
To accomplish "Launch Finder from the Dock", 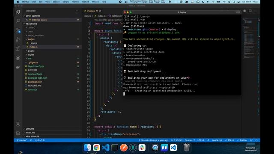I will (87, 148).
